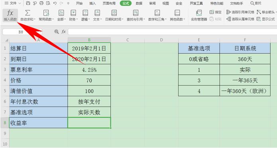
Task: Open the Name Manager (名称管理器)
Action: point(199,16)
